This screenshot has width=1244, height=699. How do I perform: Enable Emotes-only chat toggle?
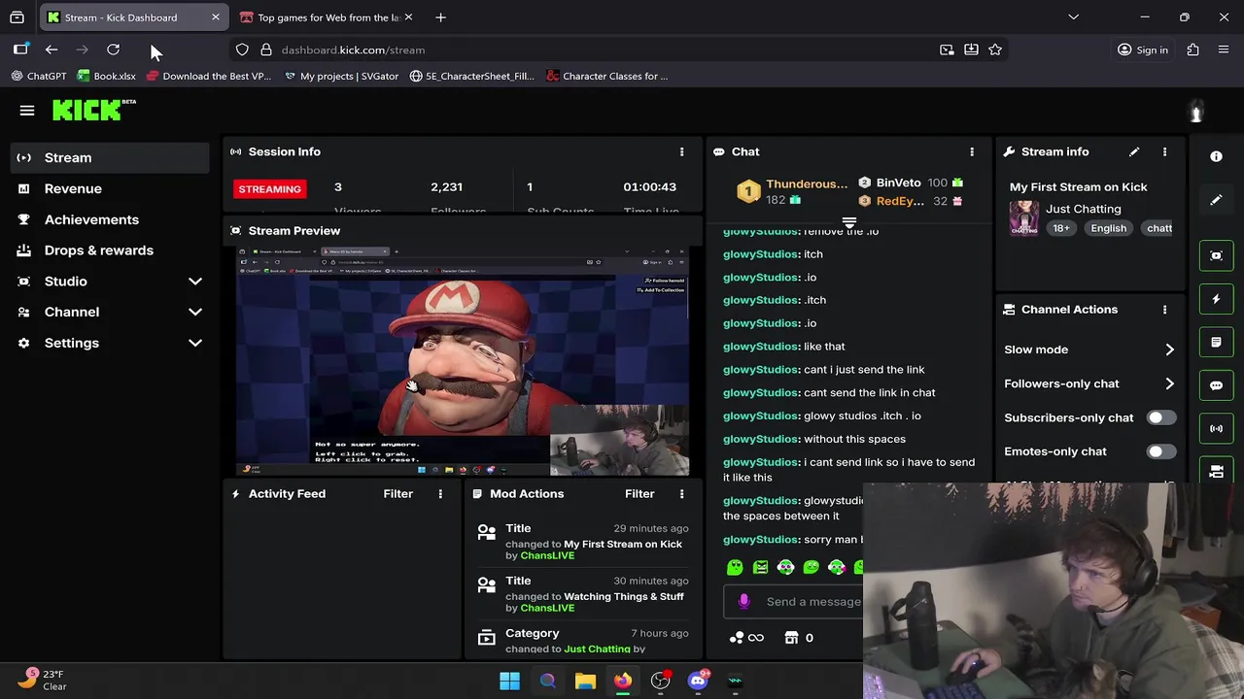(1160, 451)
